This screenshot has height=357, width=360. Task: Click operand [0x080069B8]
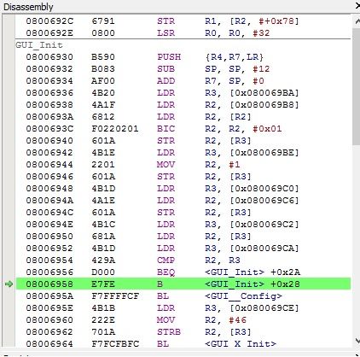pos(264,105)
